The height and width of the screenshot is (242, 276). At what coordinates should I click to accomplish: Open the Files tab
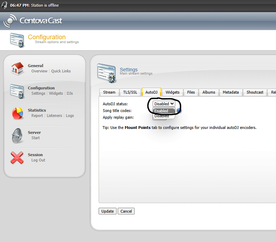click(191, 92)
